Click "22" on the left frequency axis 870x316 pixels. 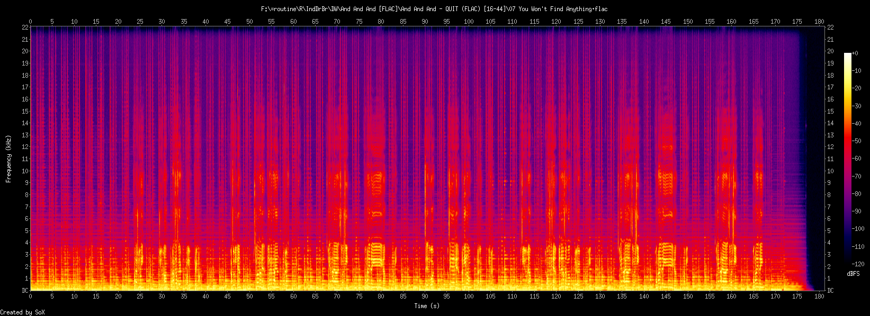click(24, 27)
